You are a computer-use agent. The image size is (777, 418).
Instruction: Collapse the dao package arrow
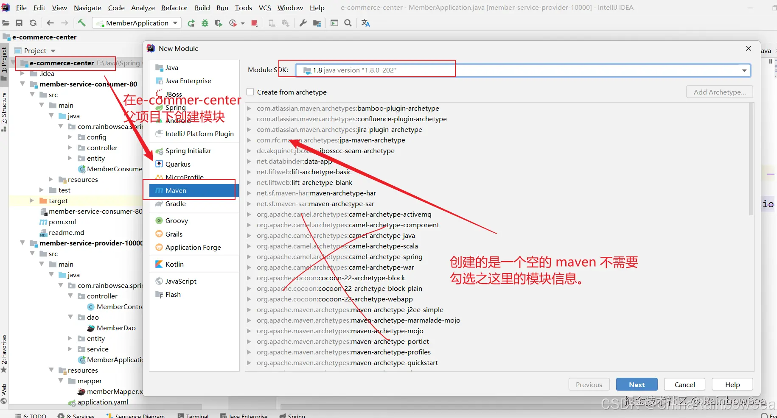(x=70, y=317)
